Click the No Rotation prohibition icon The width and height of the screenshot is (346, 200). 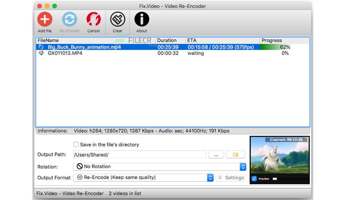[79, 166]
